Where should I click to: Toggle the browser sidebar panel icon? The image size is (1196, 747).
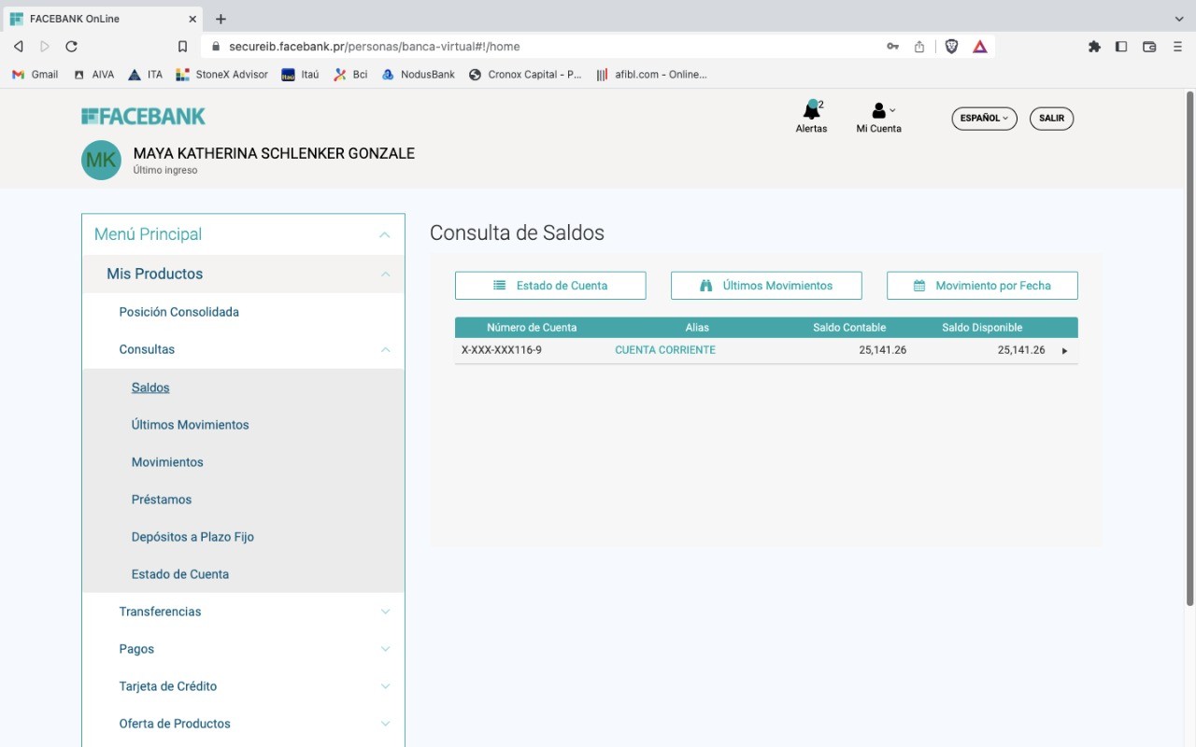[1121, 47]
